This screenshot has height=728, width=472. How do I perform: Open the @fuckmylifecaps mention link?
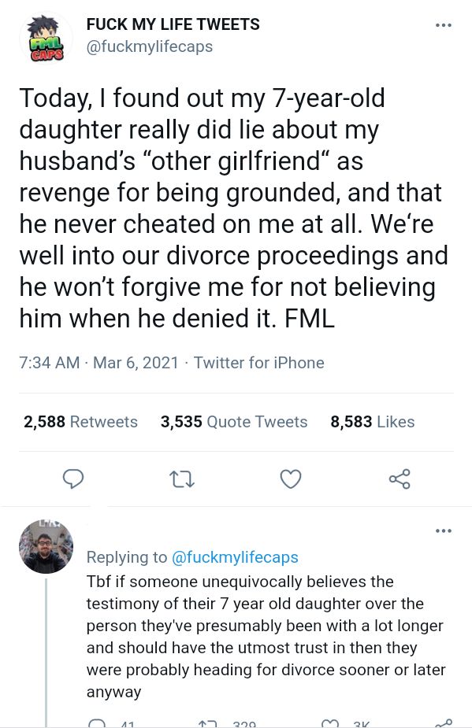235,557
